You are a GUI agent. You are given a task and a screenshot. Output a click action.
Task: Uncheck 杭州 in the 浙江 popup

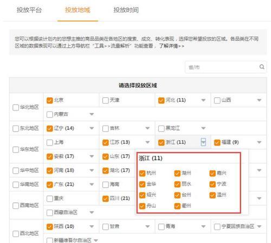[143, 173]
